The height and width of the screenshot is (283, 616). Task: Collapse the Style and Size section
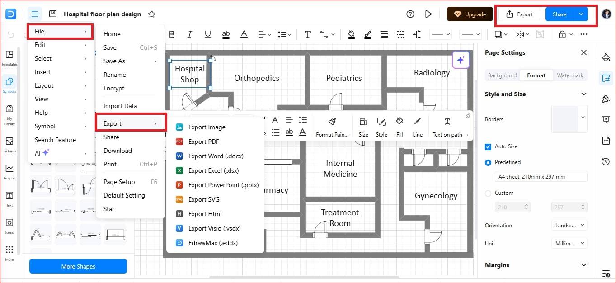click(583, 94)
